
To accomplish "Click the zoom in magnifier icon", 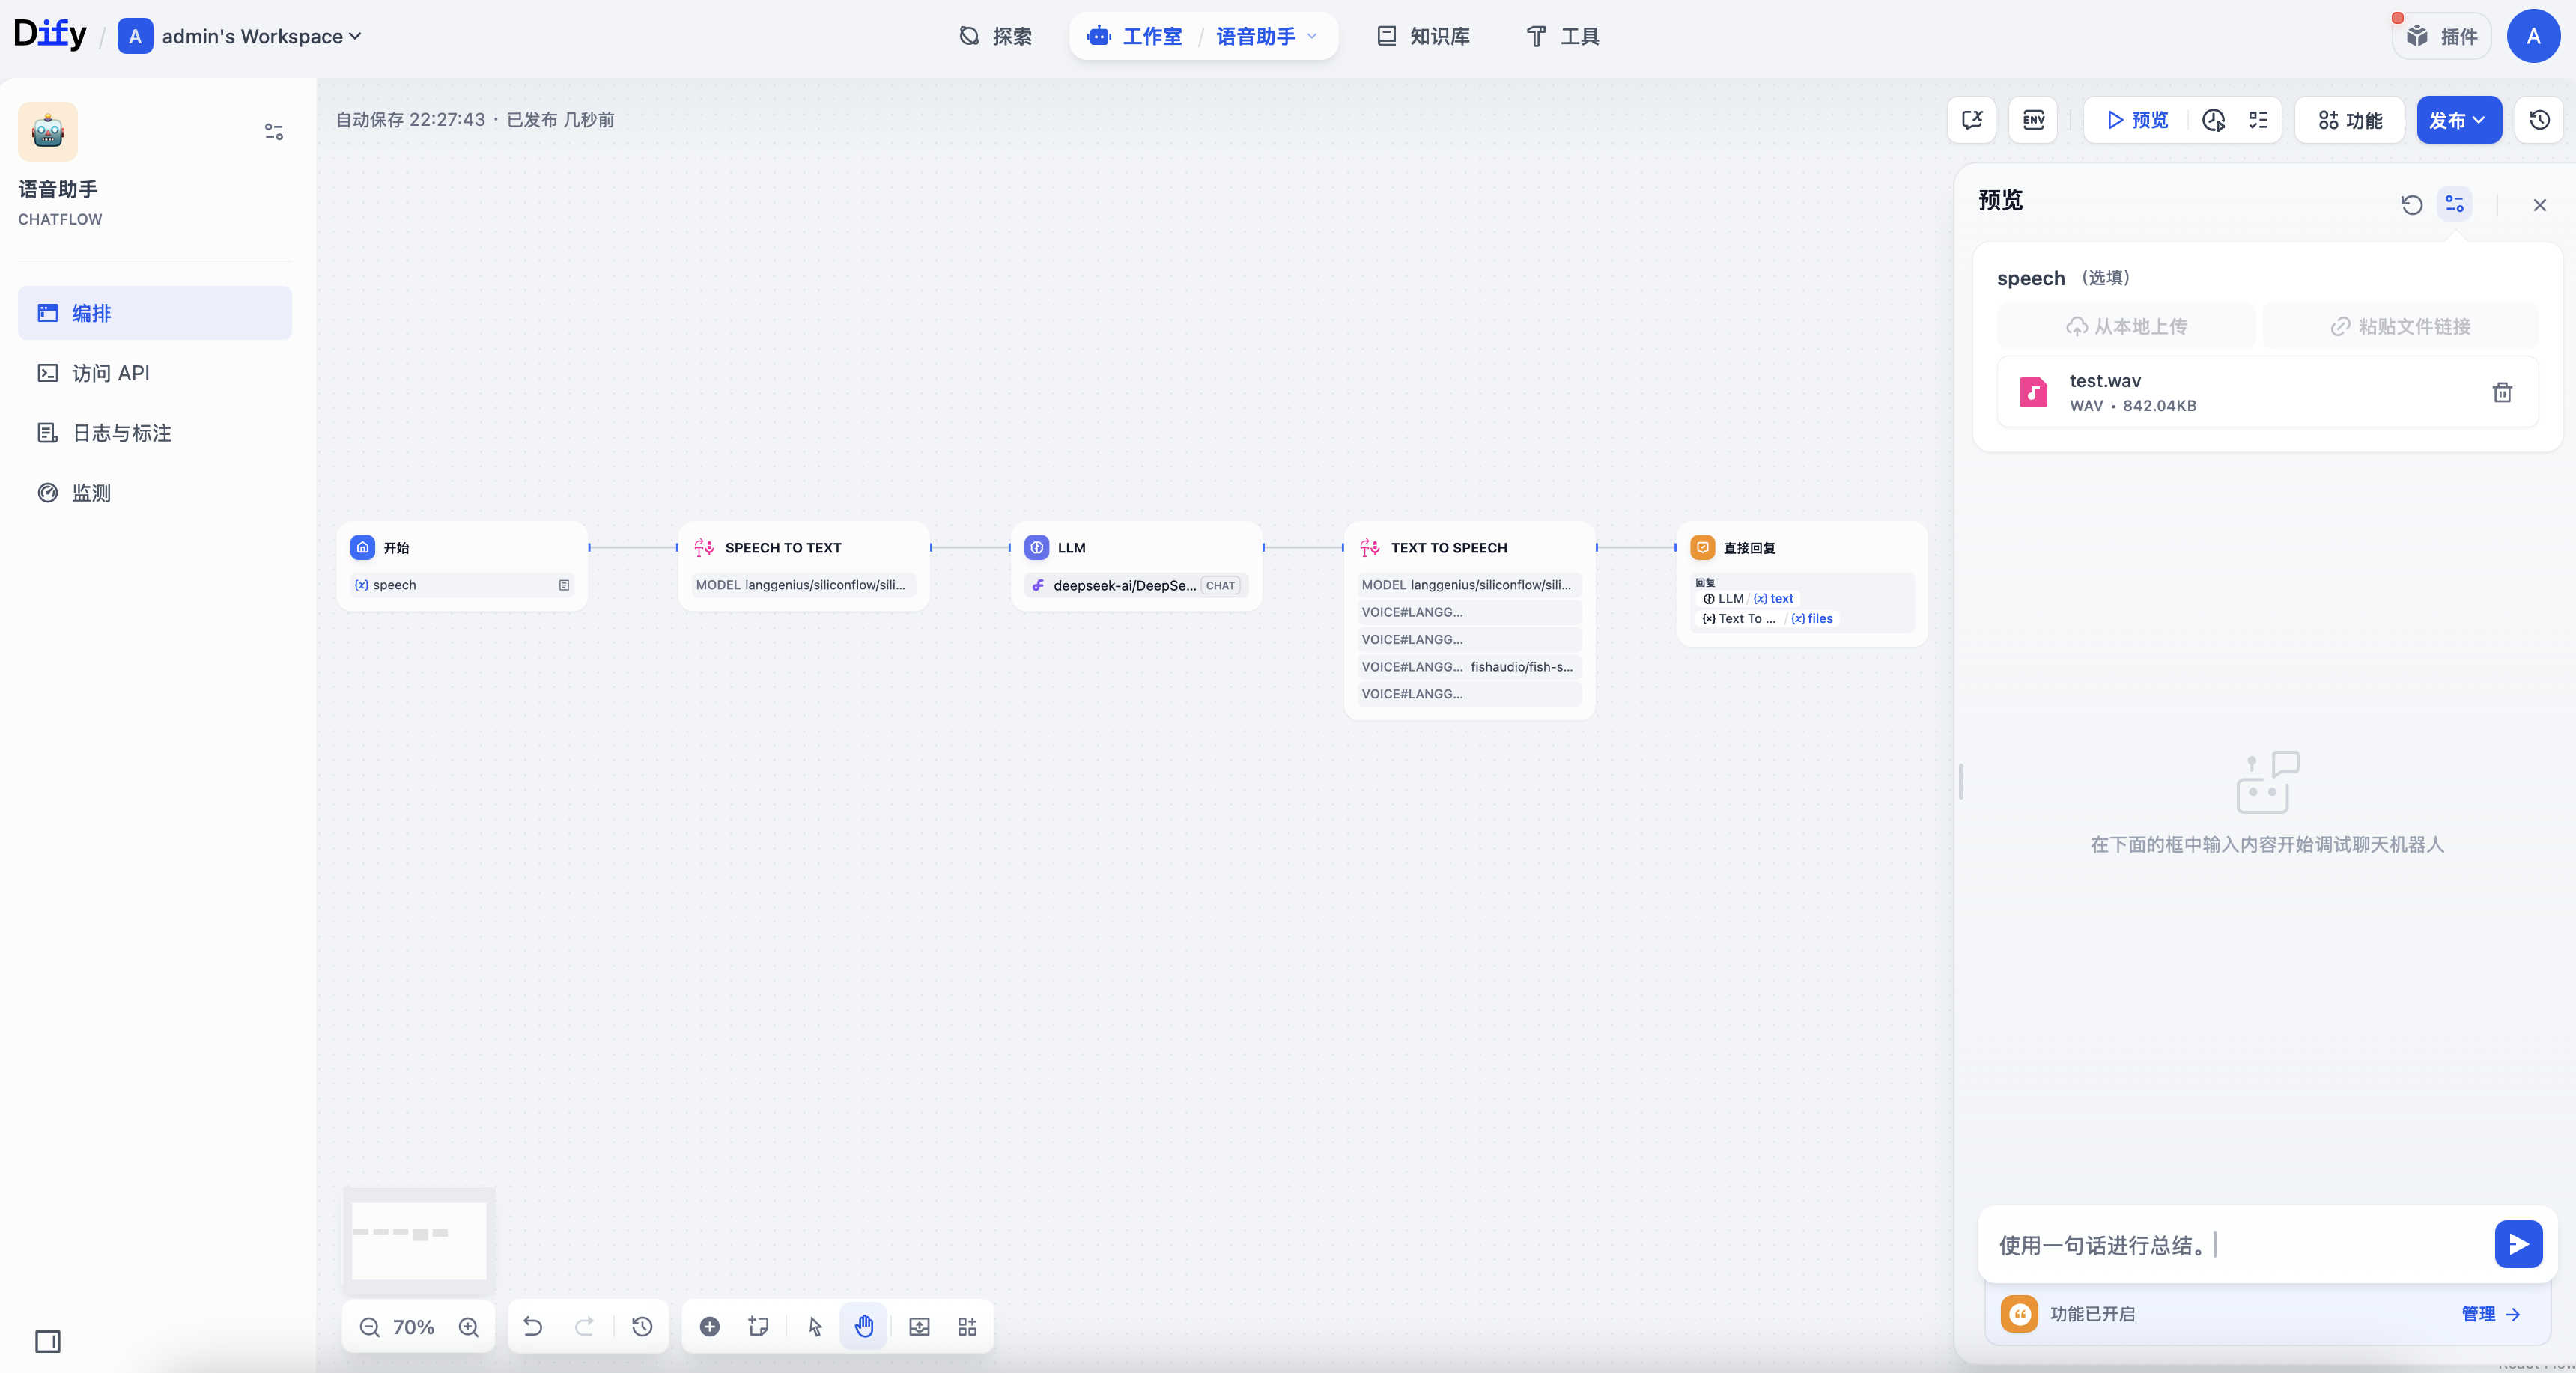I will 468,1326.
